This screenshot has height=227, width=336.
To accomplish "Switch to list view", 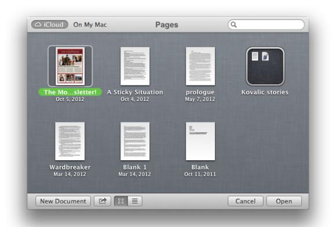I will pyautogui.click(x=135, y=201).
